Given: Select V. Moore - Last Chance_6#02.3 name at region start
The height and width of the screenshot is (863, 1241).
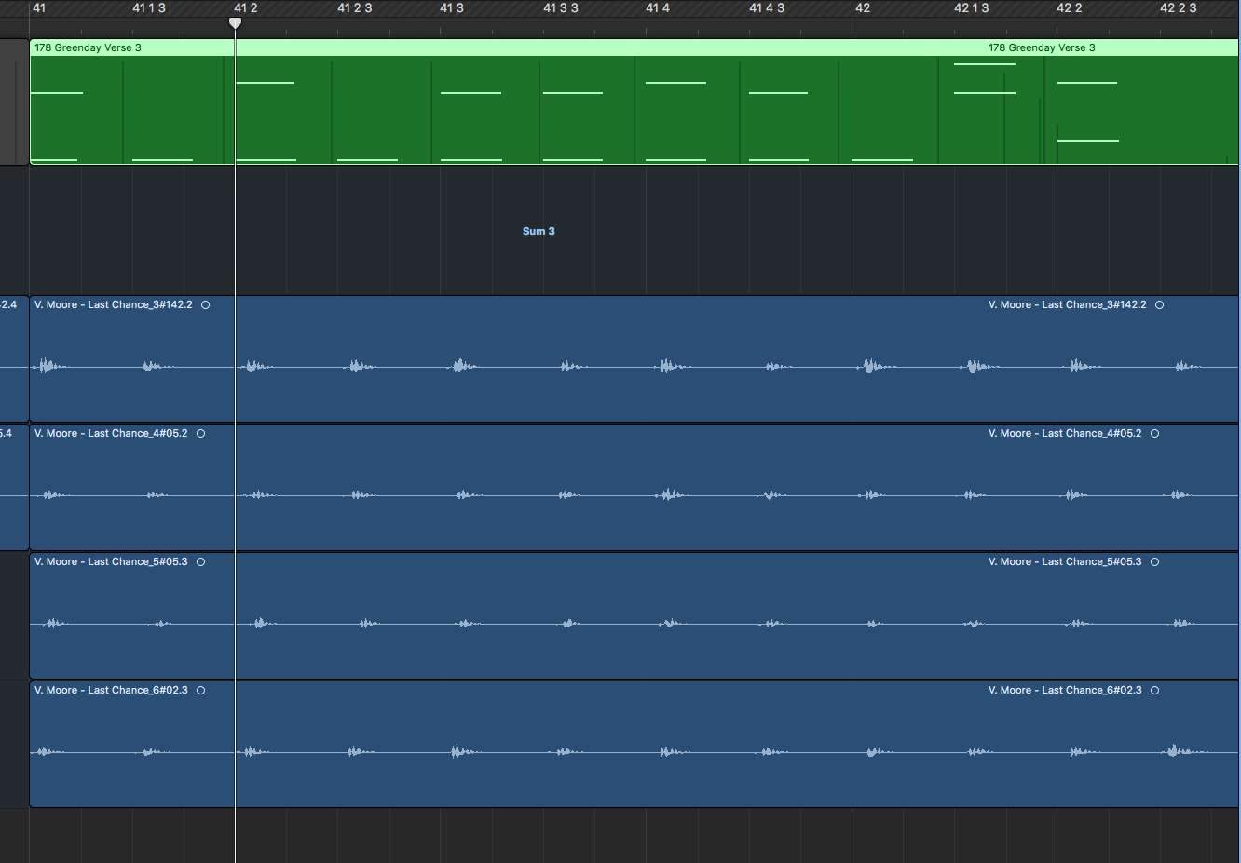Looking at the screenshot, I should pyautogui.click(x=111, y=690).
